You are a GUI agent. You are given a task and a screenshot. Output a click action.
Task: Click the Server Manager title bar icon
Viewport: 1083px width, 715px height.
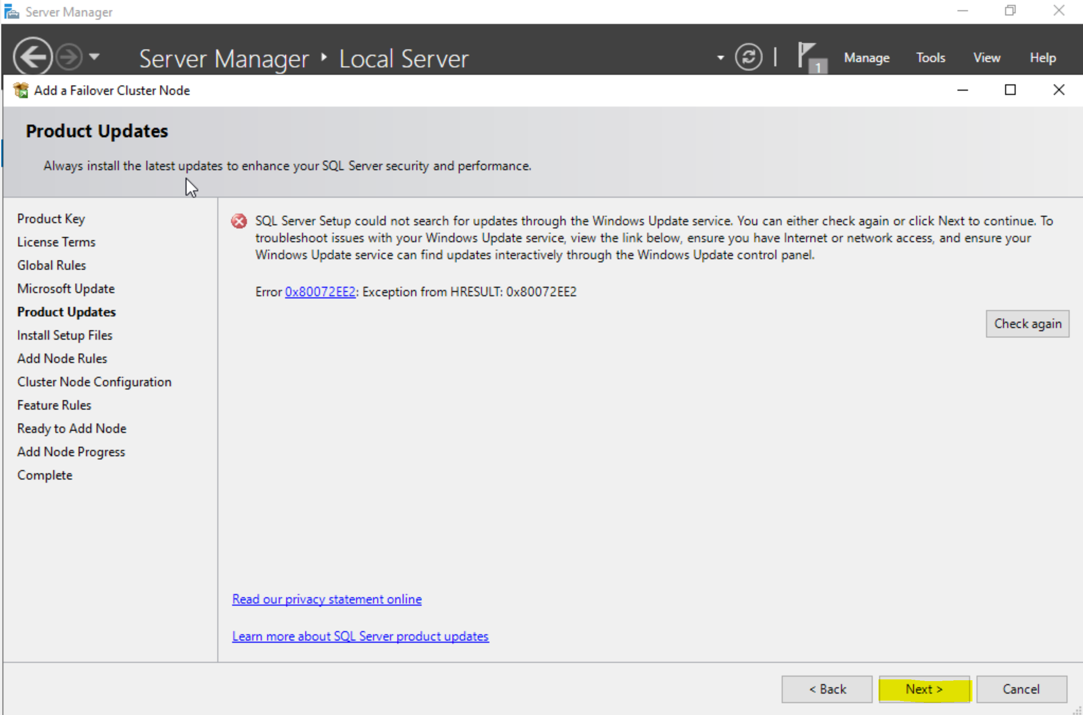[11, 11]
